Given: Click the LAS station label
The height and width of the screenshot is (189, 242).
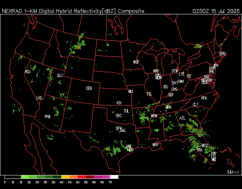Looking at the screenshot, I should coord(39,98).
